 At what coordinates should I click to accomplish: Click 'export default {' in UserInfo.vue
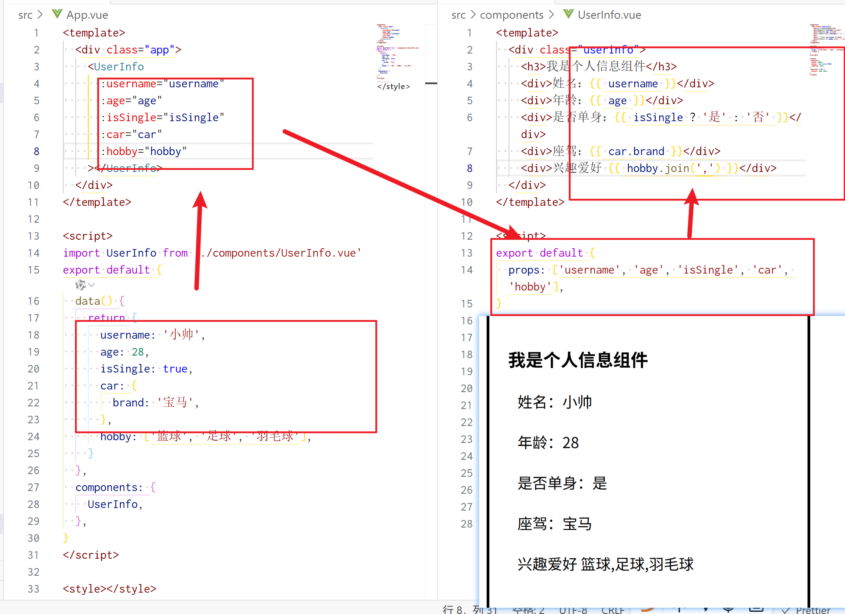[x=546, y=253]
